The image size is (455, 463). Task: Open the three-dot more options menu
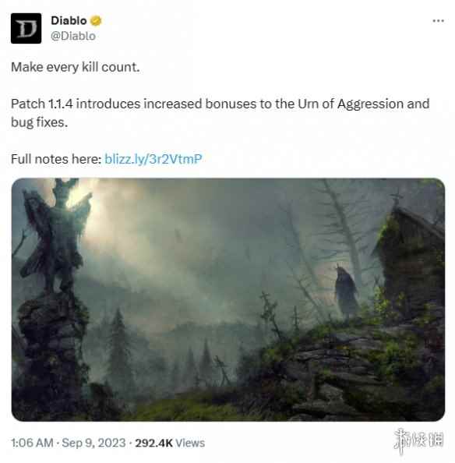438,21
